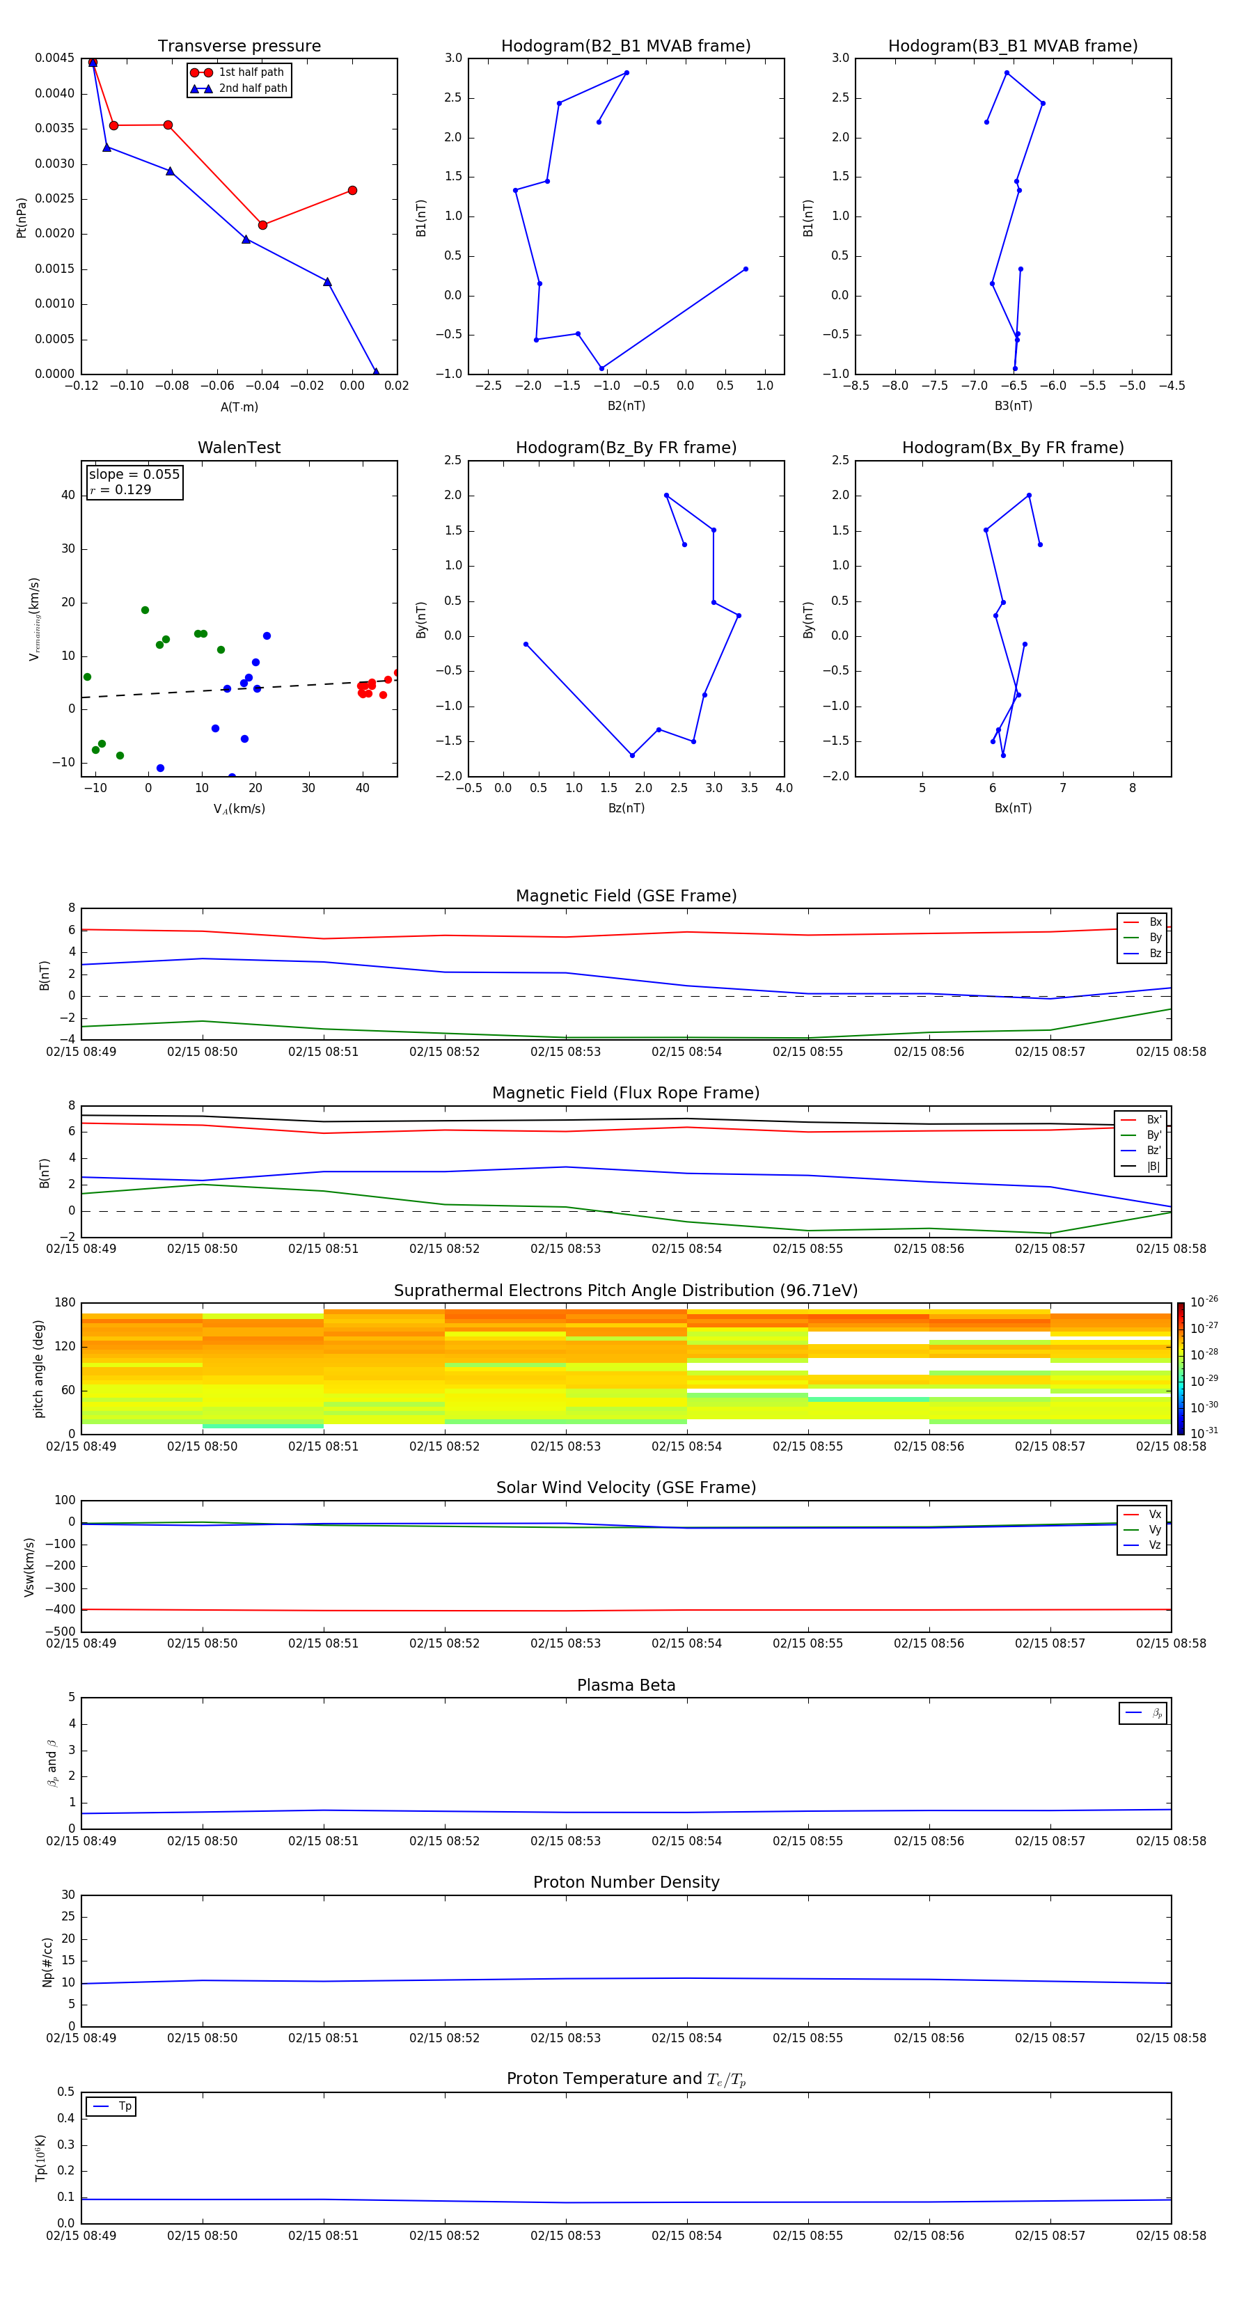Click the "Hodogram(Bz_By FR frame)" title
The width and height of the screenshot is (1253, 2297).
pos(626,448)
